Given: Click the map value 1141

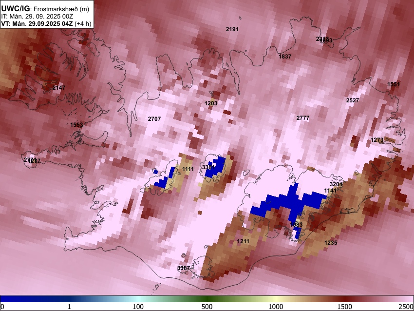Looking at the screenshot, I should click(330, 191).
